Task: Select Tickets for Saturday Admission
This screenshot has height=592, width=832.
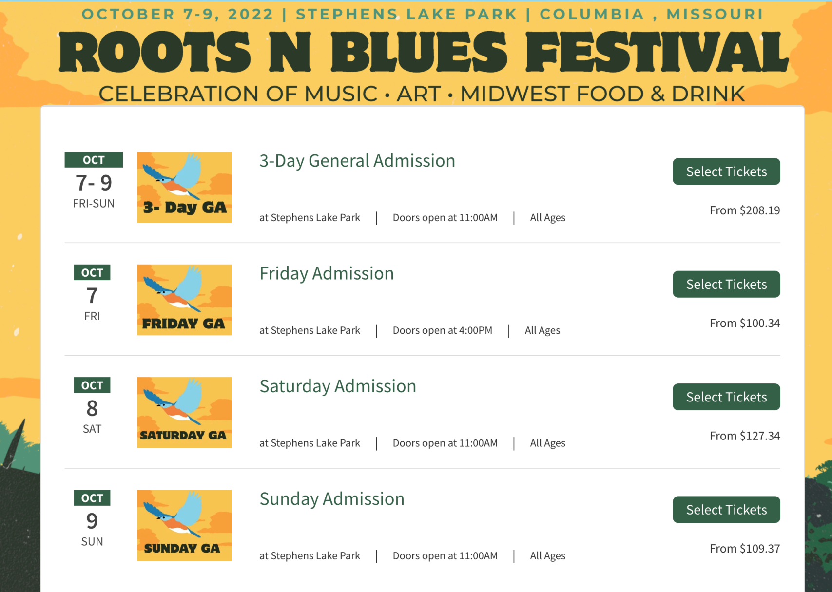Action: 726,397
